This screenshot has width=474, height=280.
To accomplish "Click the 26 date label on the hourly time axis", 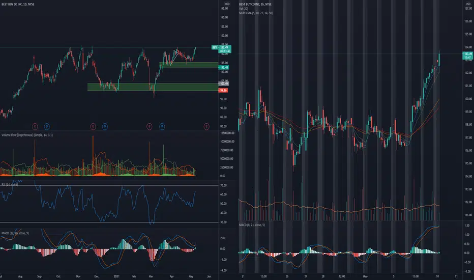I will point(287,276).
